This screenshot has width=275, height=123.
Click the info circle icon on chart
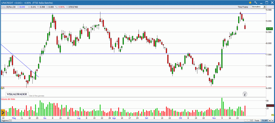coord(245,94)
